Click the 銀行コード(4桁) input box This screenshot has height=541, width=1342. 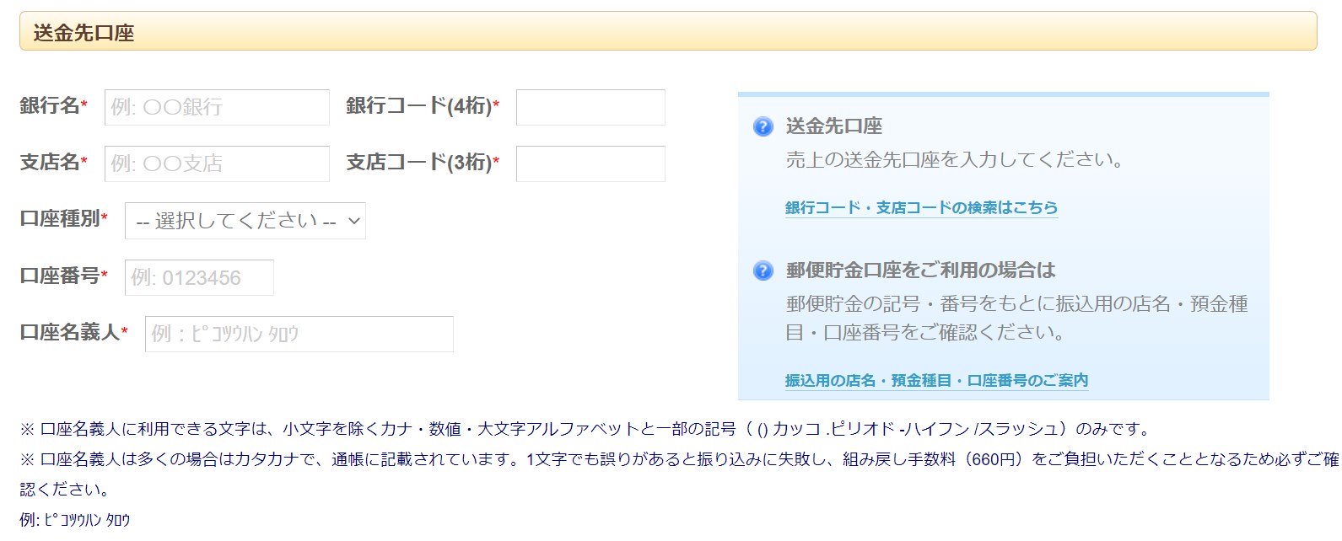590,107
